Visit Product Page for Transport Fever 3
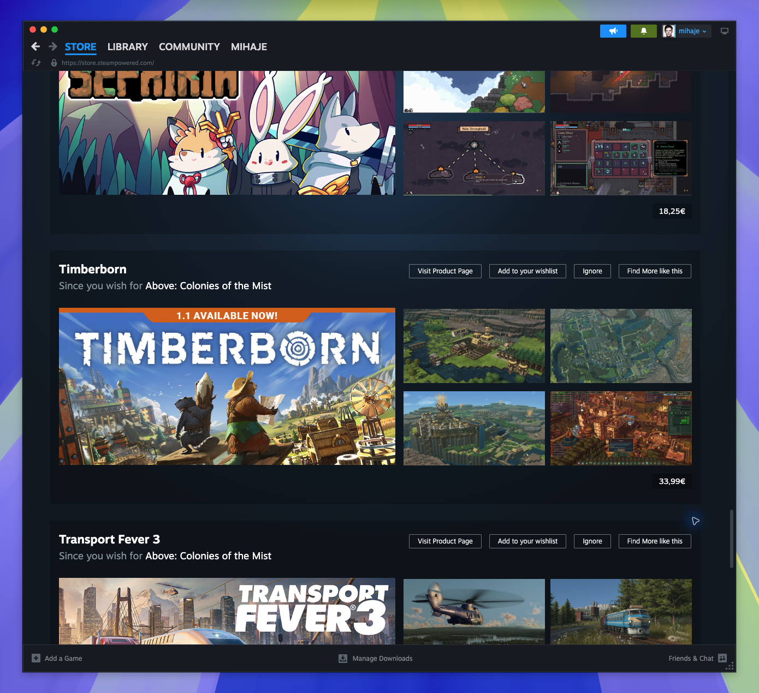Screen dimensions: 759x693 click(x=445, y=541)
